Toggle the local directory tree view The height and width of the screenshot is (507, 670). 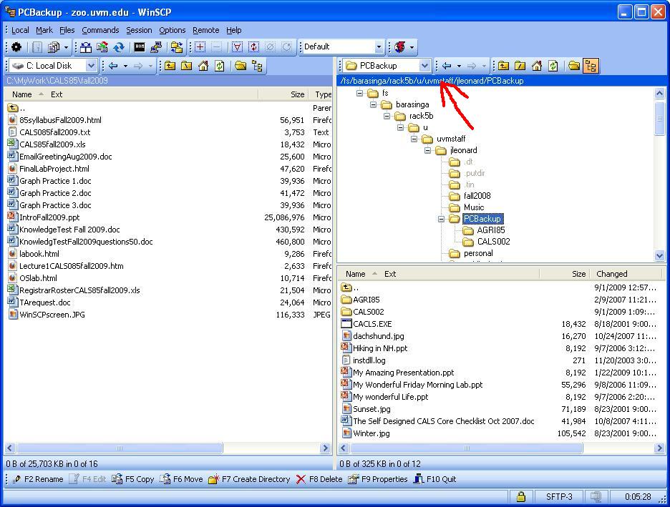(x=257, y=66)
